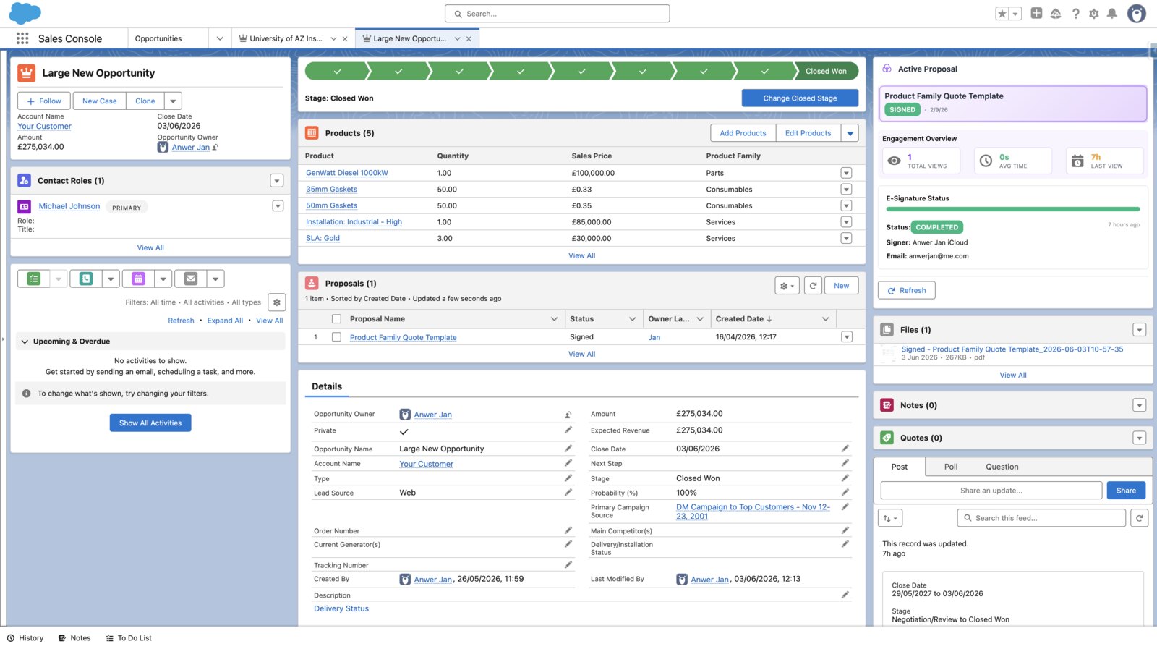
Task: Open the 35mm Gaskets product link
Action: [331, 190]
